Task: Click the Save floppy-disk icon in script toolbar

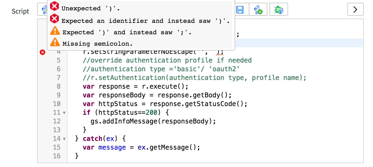Action: 240,10
